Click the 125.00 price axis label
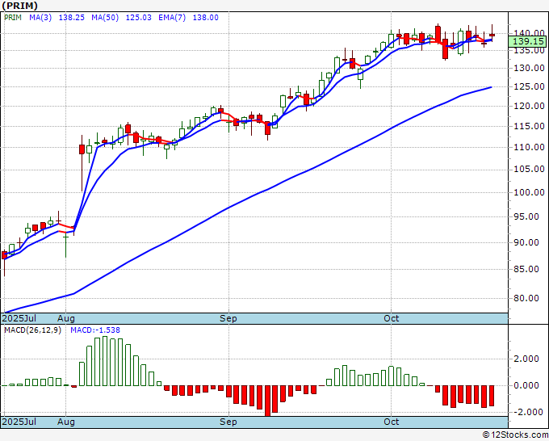549x441 pixels. tap(529, 86)
